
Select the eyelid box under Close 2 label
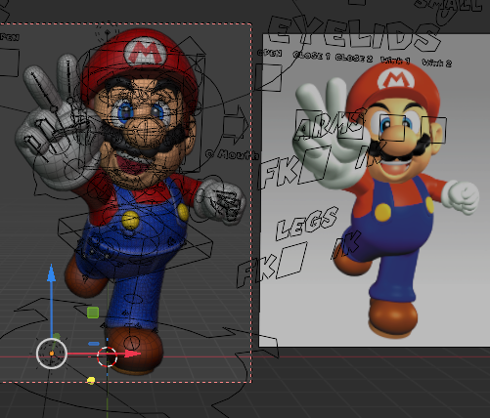[x=351, y=125]
